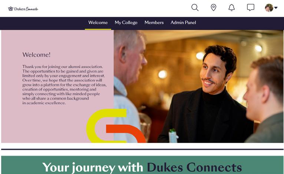The image size is (284, 174).
Task: Click the Dukes Connects banner title
Action: coord(194,167)
